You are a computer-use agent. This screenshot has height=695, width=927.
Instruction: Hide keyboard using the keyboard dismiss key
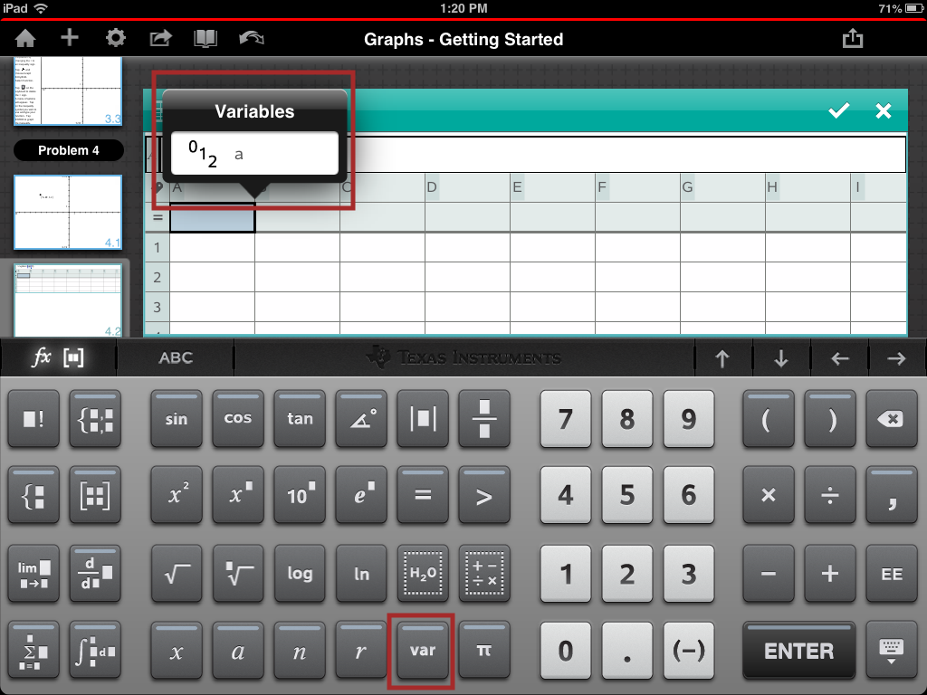point(890,650)
